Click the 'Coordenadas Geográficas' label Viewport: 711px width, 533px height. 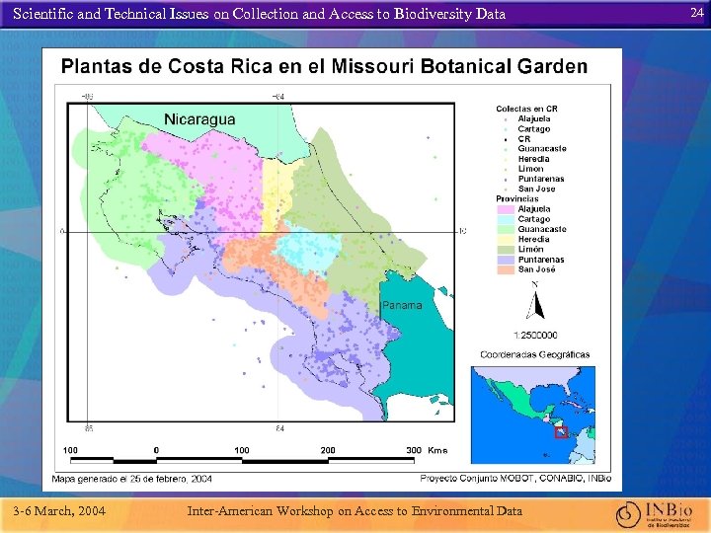point(534,355)
